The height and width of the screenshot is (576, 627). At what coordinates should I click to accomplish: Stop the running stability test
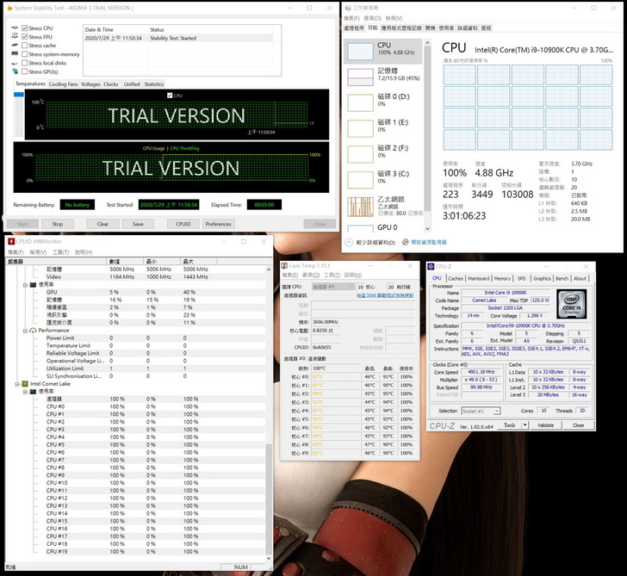click(x=57, y=224)
